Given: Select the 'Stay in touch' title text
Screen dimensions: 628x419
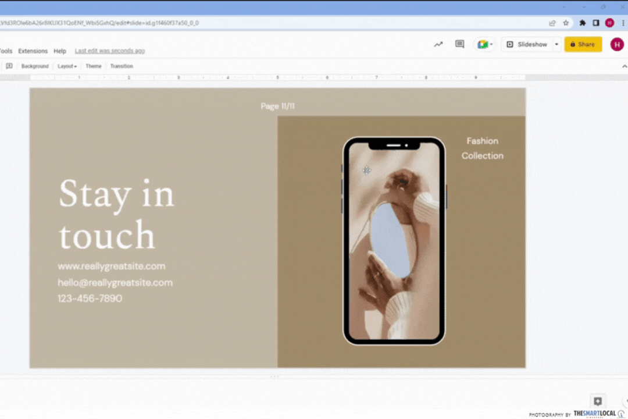Looking at the screenshot, I should point(116,215).
